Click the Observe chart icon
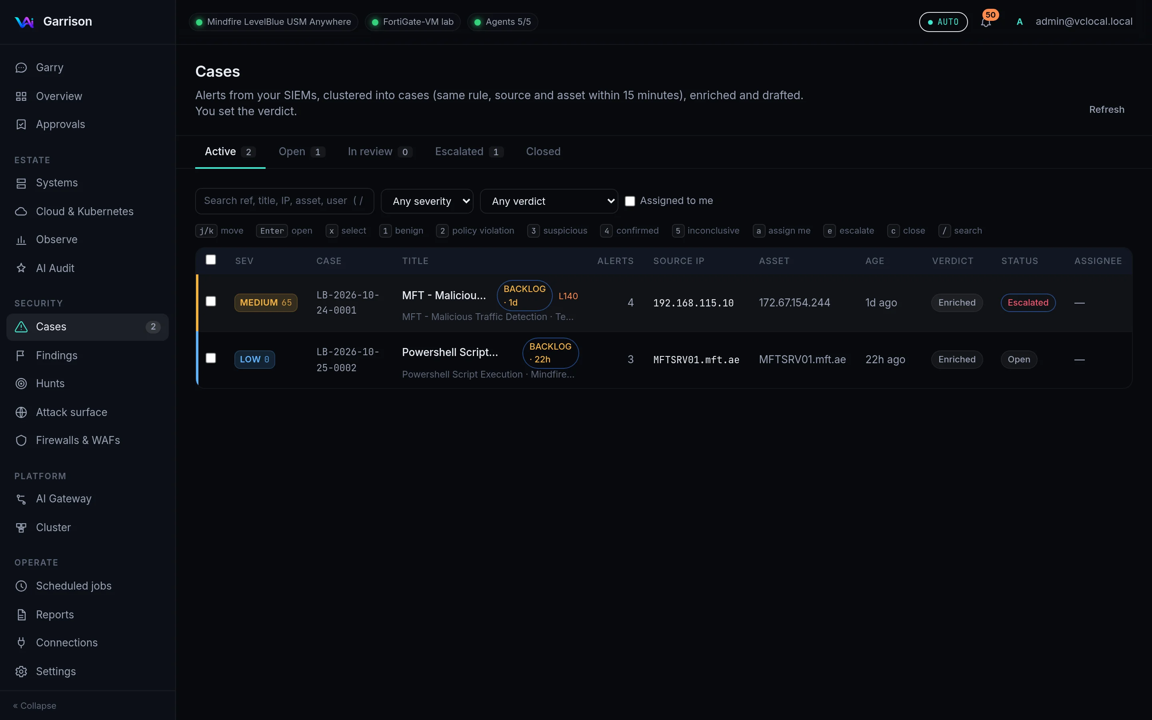 [x=21, y=240]
